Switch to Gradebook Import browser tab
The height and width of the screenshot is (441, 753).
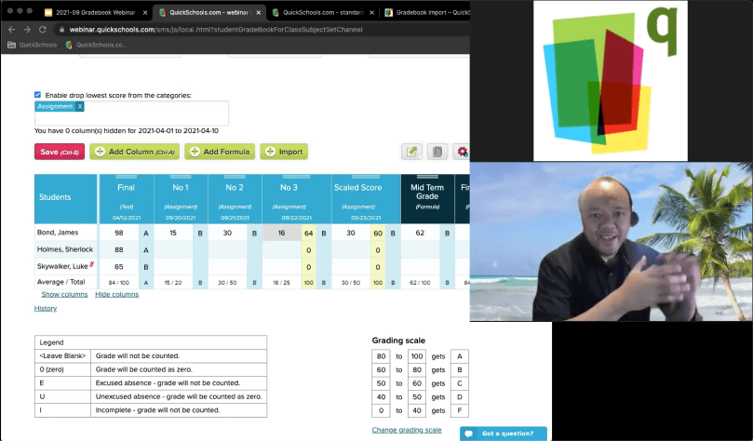point(424,12)
